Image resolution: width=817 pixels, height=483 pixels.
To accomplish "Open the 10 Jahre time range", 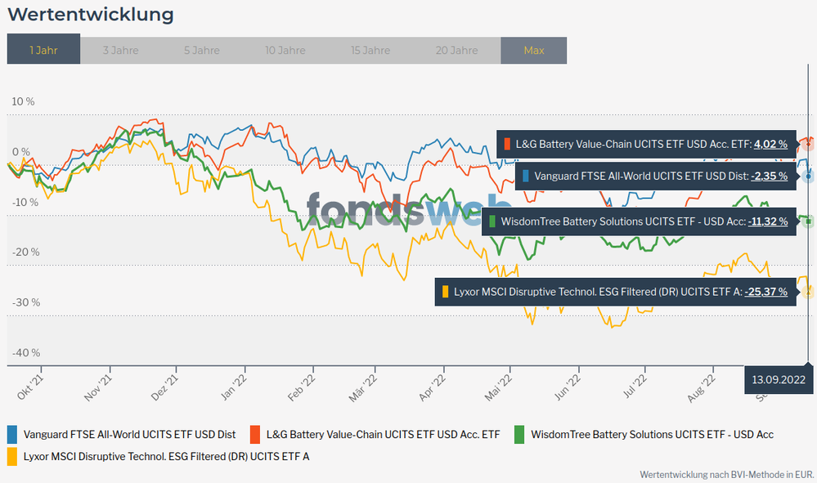I will click(x=285, y=50).
